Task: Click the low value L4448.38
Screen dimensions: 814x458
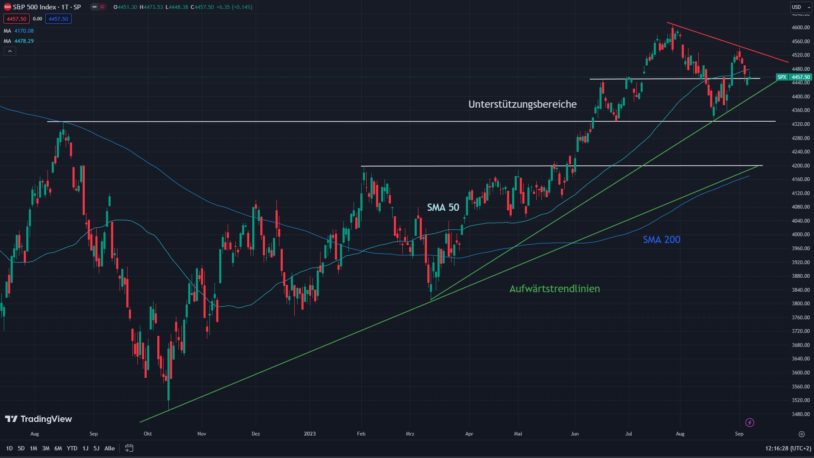Action: pyautogui.click(x=177, y=7)
